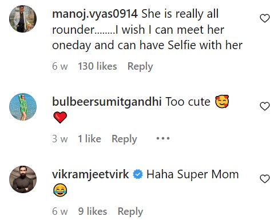Like vikramjeetvirk's comment with the heart icon
The height and width of the screenshot is (220, 278).
[265, 179]
